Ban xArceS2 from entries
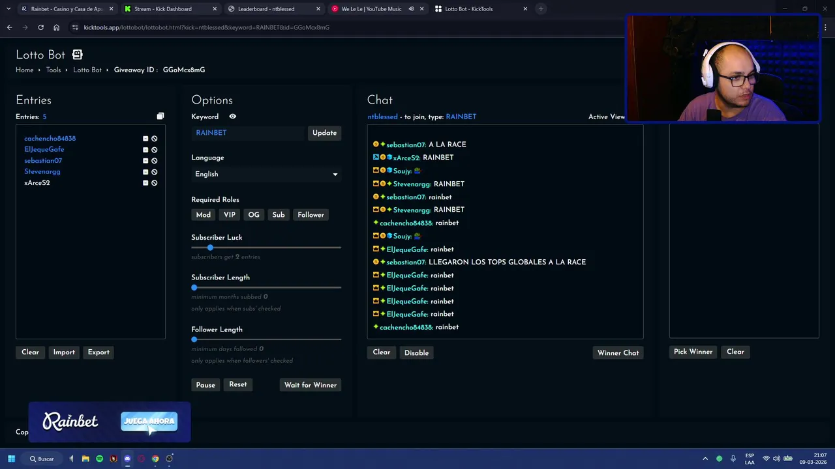The width and height of the screenshot is (835, 469). (155, 183)
